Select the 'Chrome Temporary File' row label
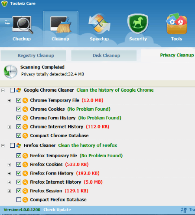 coord(55,100)
